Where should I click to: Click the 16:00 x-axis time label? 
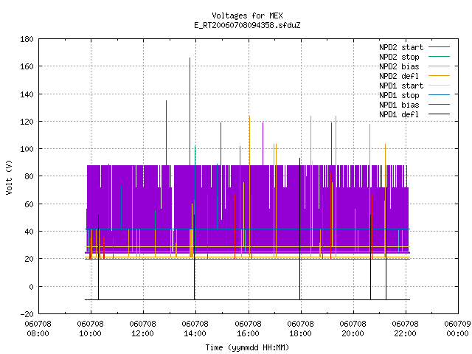pyautogui.click(x=248, y=333)
